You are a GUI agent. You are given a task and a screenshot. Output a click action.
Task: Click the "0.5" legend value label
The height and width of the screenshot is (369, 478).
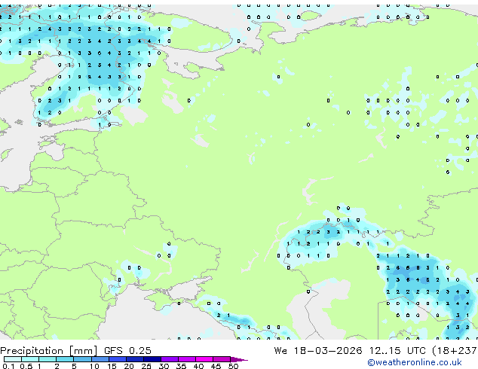(26, 366)
